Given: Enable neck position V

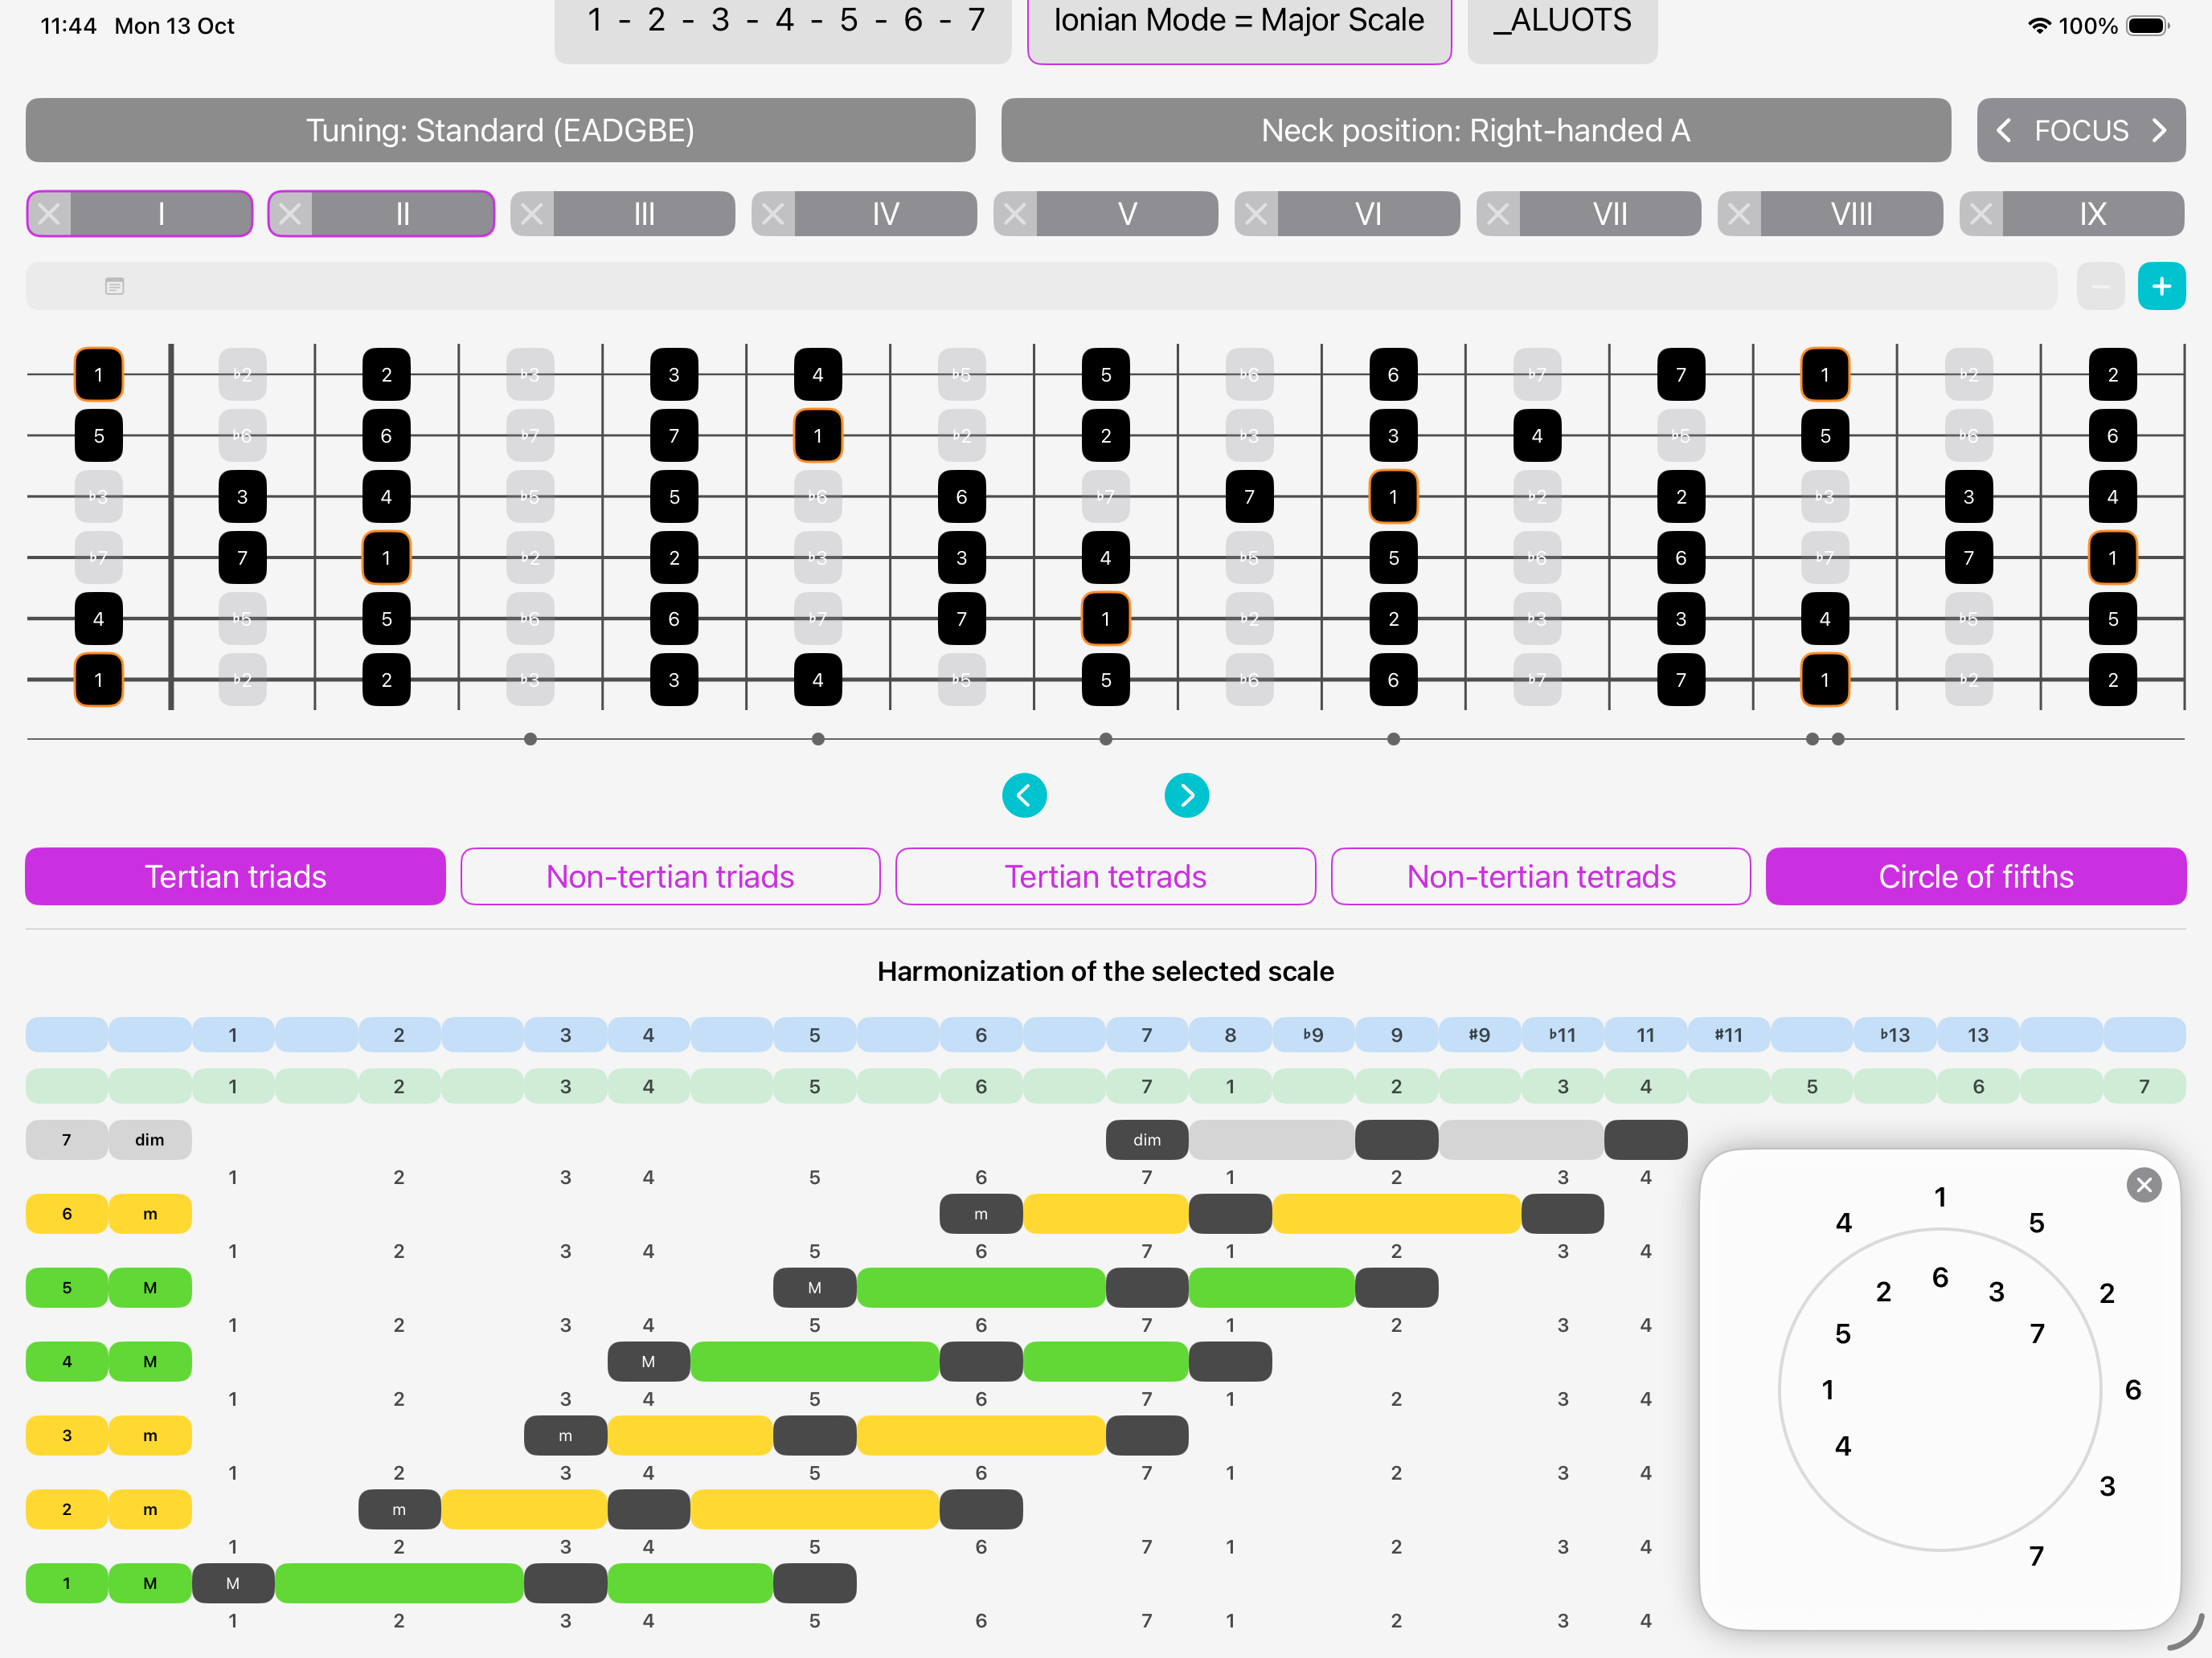Looking at the screenshot, I should pyautogui.click(x=1127, y=214).
